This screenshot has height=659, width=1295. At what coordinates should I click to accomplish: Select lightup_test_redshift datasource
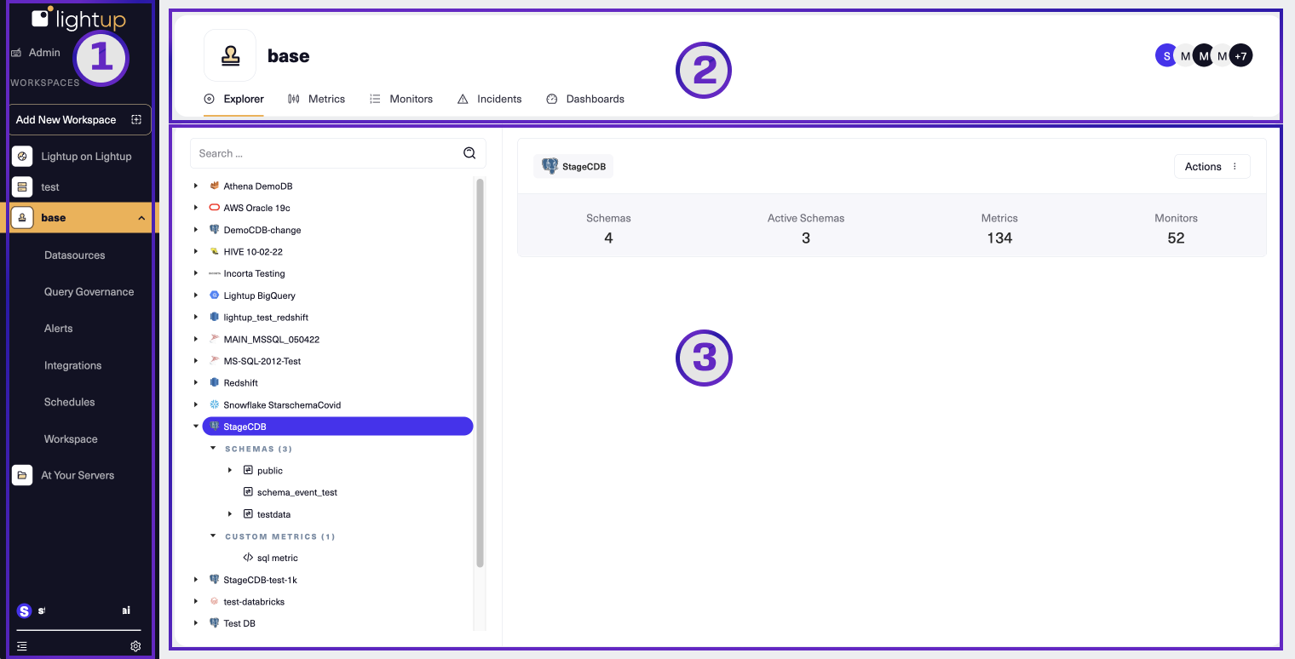[266, 318]
